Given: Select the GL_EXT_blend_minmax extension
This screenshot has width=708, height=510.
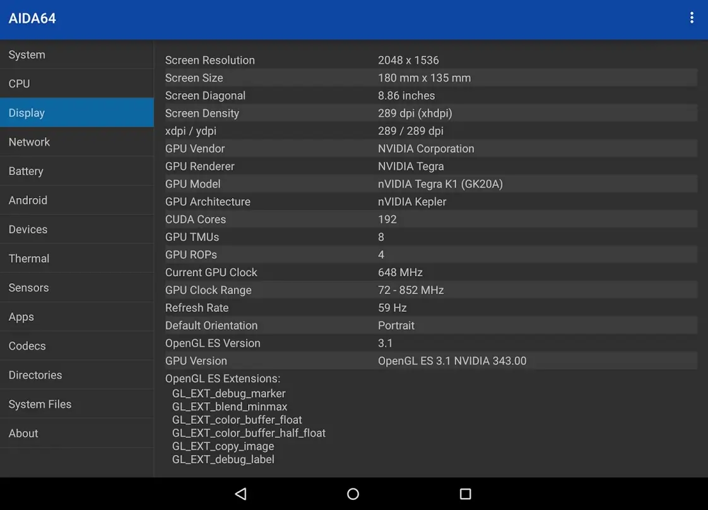Looking at the screenshot, I should pos(230,406).
